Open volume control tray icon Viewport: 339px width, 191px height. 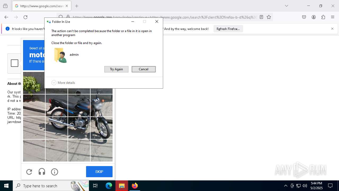pos(305,186)
